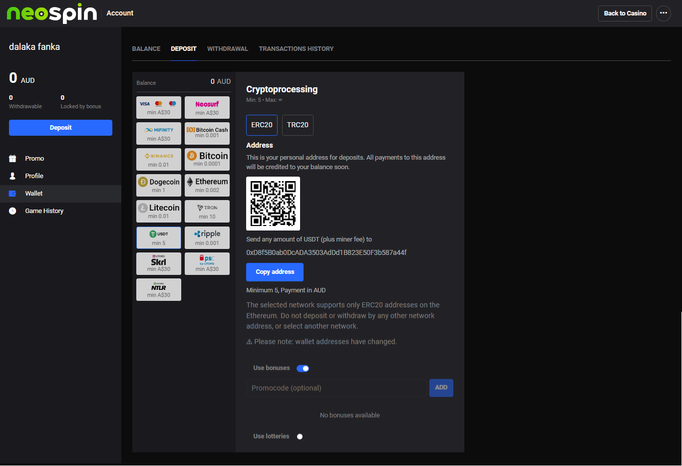Select the Neosurf payment option

[x=207, y=107]
